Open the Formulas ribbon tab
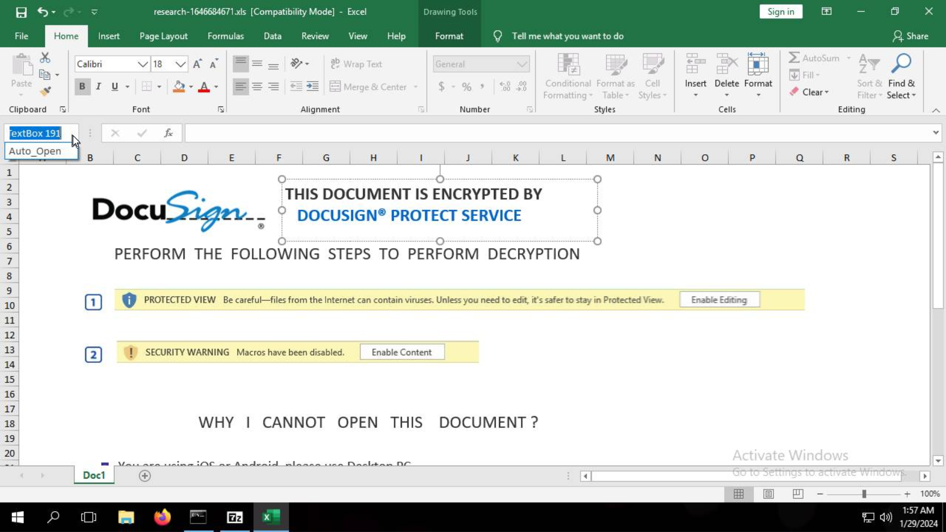 tap(225, 36)
